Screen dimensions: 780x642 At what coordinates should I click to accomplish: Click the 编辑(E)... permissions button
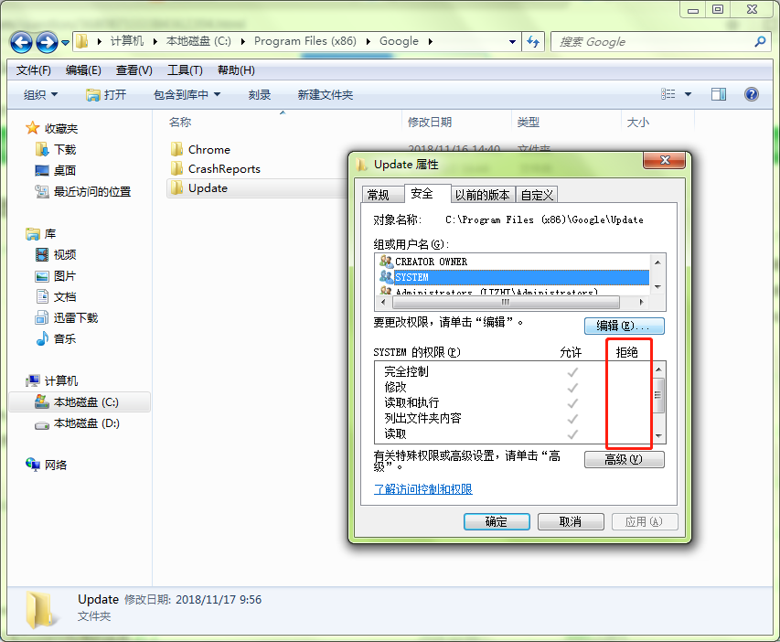624,326
